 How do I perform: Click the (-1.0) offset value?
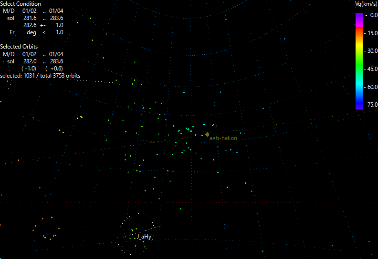[x=30, y=69]
